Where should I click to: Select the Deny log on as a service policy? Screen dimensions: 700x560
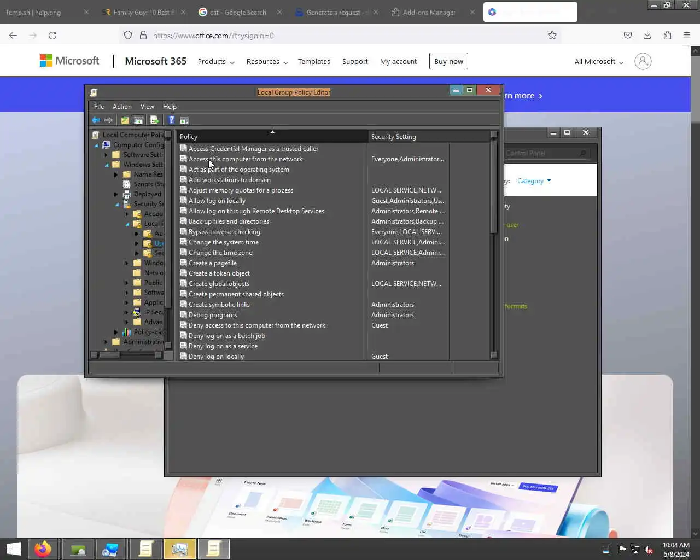pyautogui.click(x=223, y=346)
